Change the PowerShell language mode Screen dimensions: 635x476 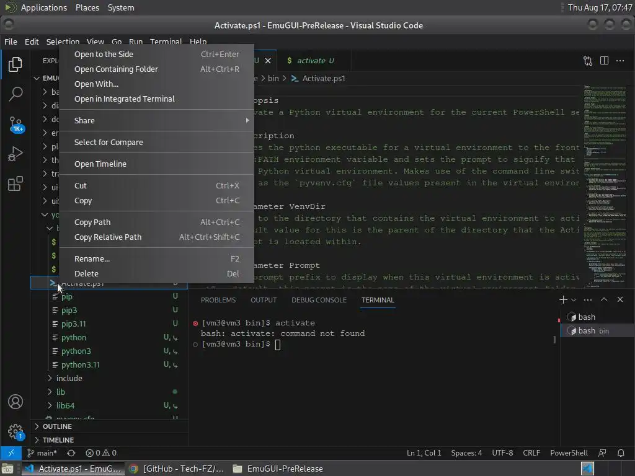coord(569,453)
